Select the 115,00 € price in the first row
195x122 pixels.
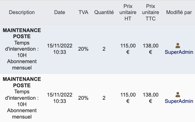(128, 49)
